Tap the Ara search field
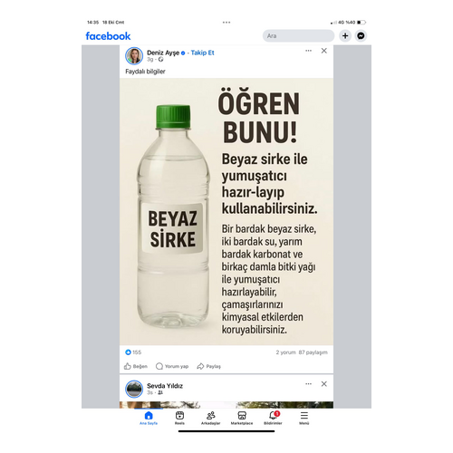This screenshot has width=453, height=453. [x=298, y=35]
